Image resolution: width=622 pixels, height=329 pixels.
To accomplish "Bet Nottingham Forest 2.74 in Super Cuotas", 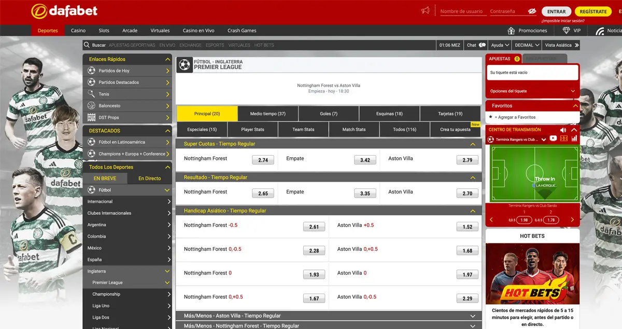I will 263,160.
